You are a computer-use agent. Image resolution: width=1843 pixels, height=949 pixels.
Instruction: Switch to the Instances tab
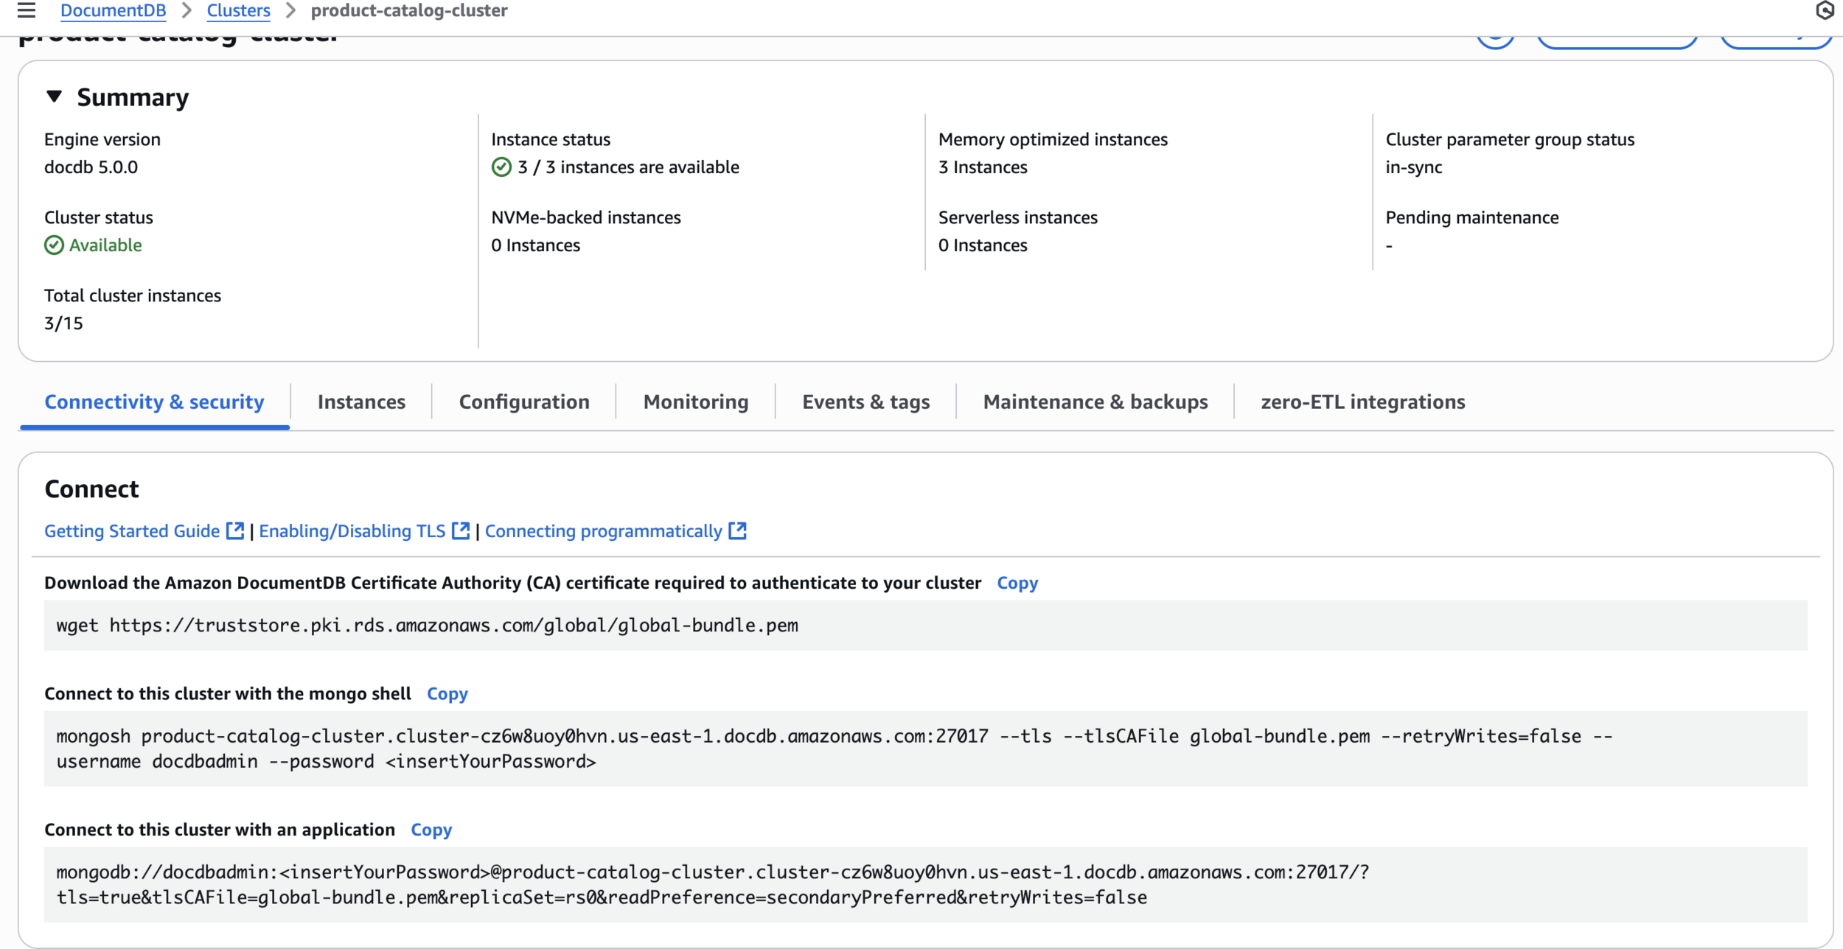click(x=361, y=402)
